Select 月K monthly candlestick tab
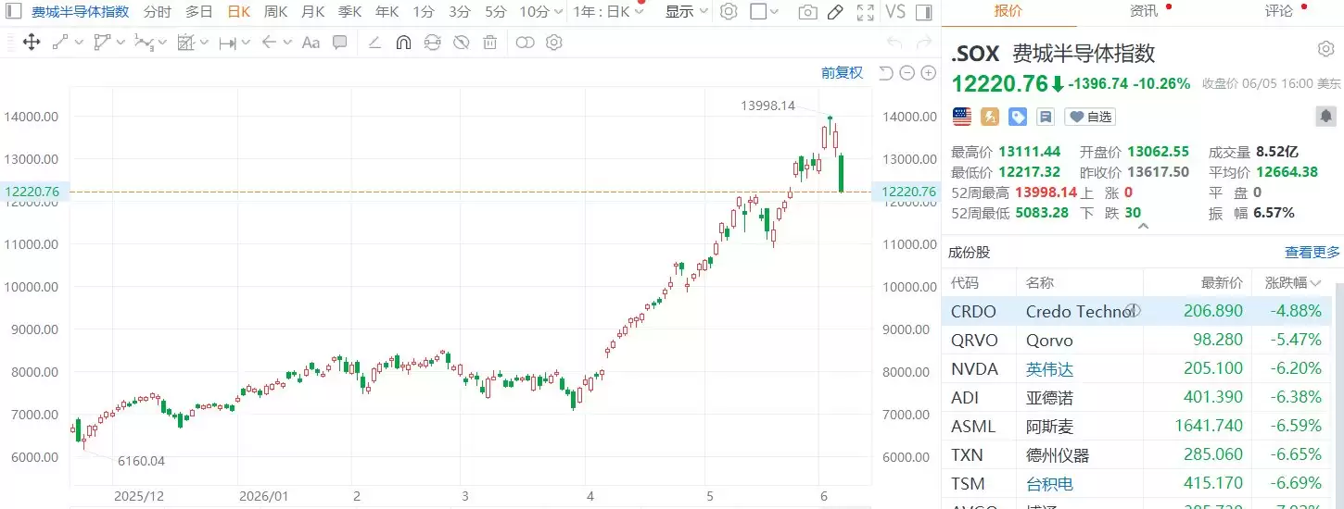Viewport: 1344px width, 509px height. pyautogui.click(x=313, y=12)
